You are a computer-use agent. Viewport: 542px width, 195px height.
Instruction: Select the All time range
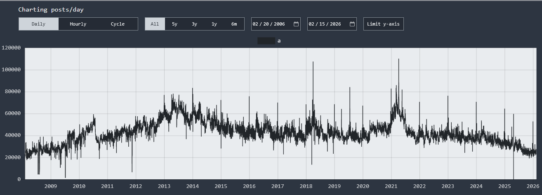[155, 24]
